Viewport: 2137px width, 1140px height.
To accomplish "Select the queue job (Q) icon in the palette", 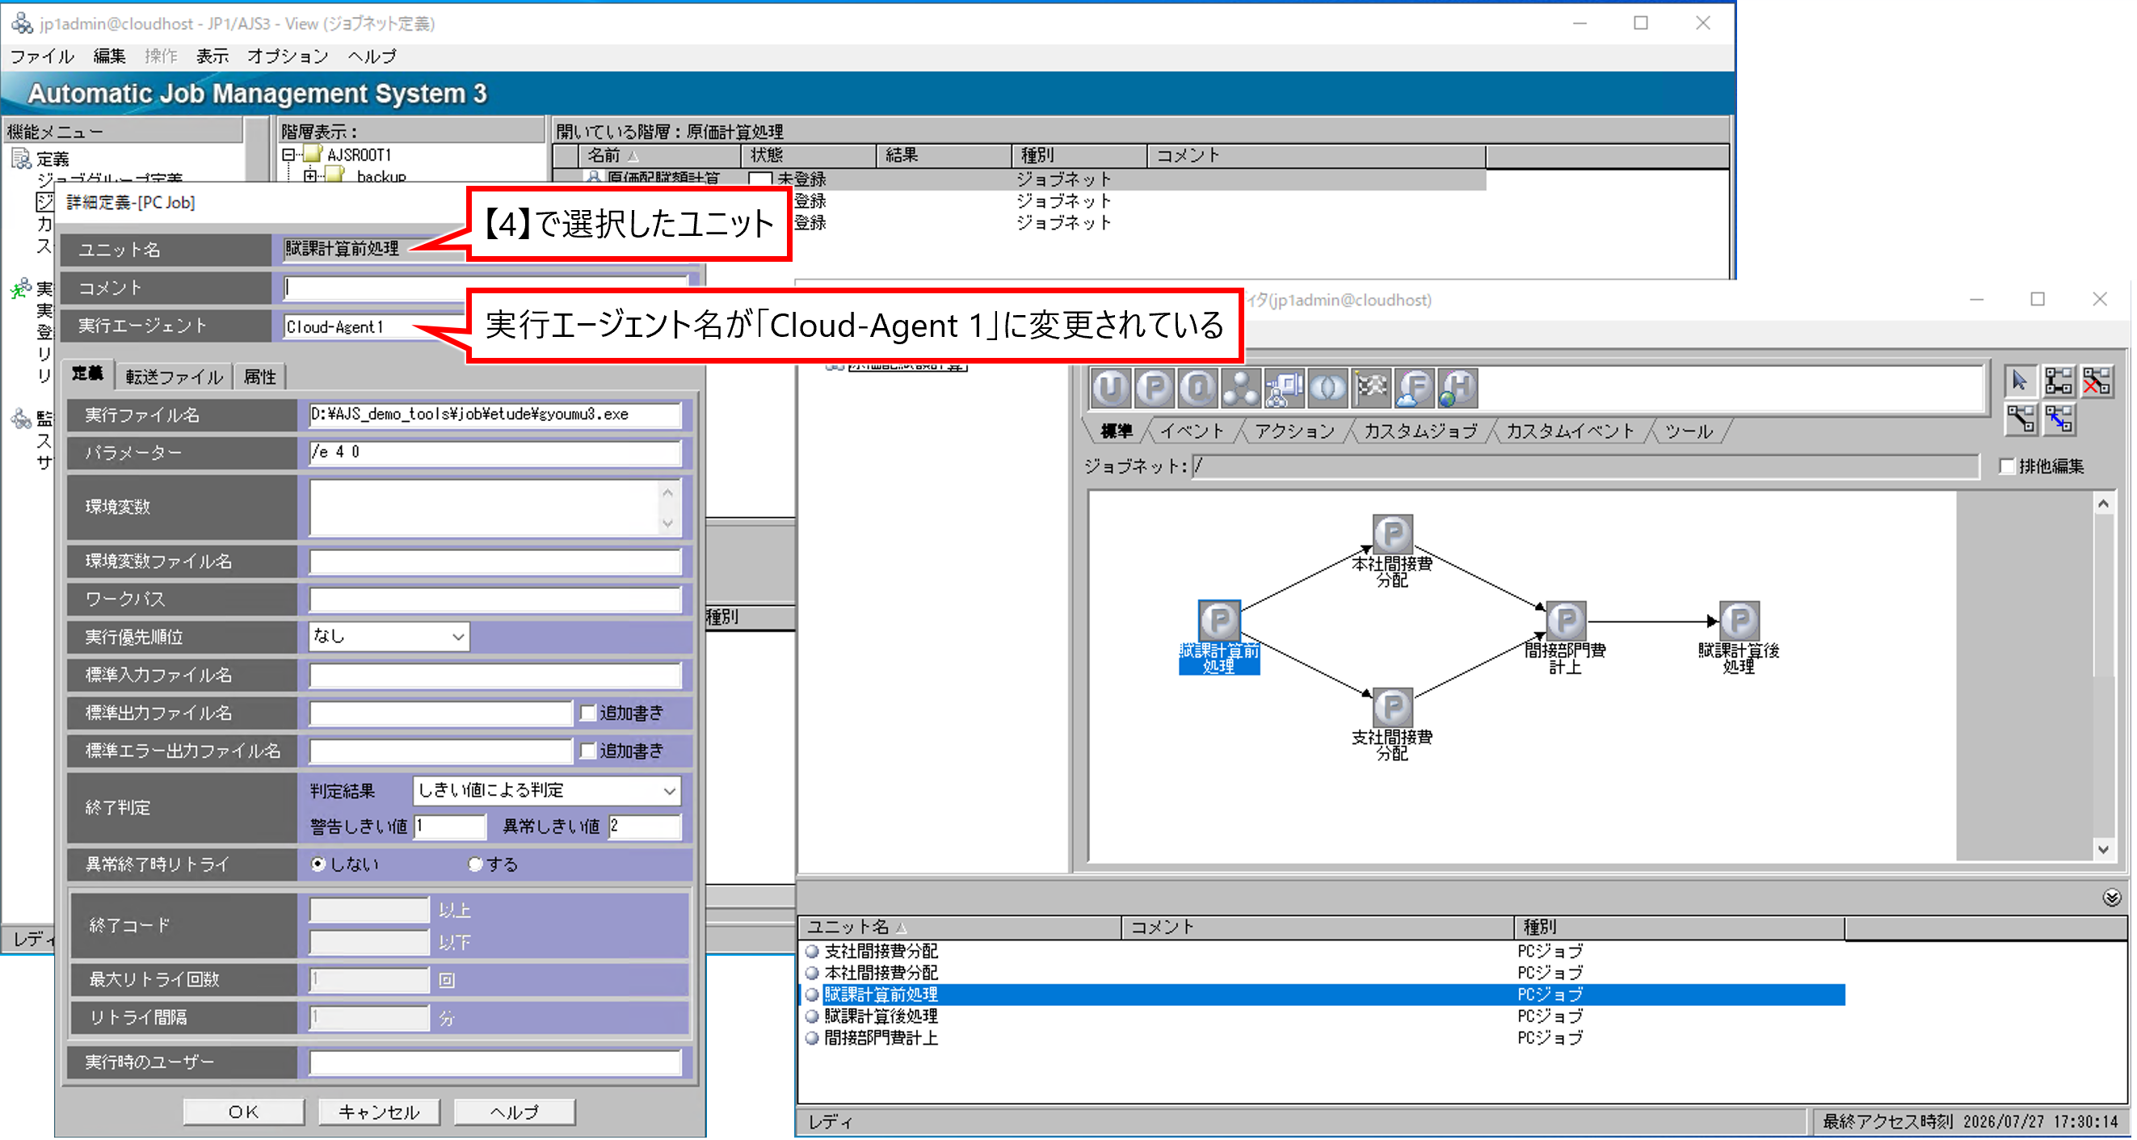I will [1198, 389].
